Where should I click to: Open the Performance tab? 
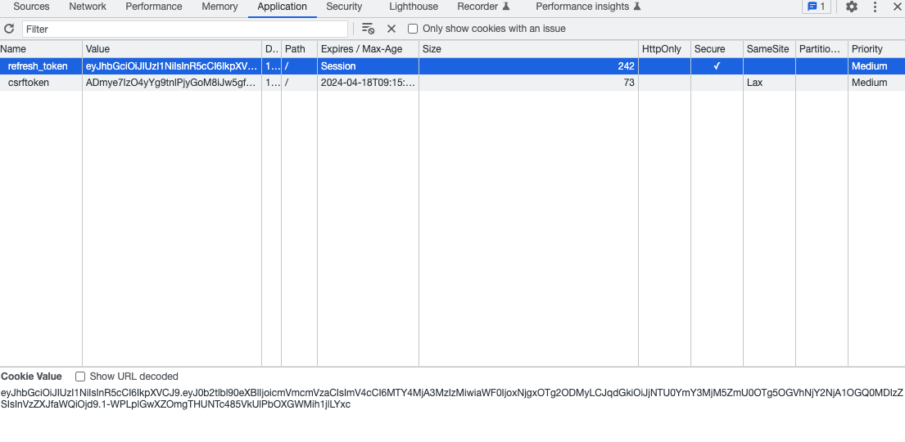154,7
